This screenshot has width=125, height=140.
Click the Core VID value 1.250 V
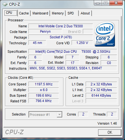point(82,43)
